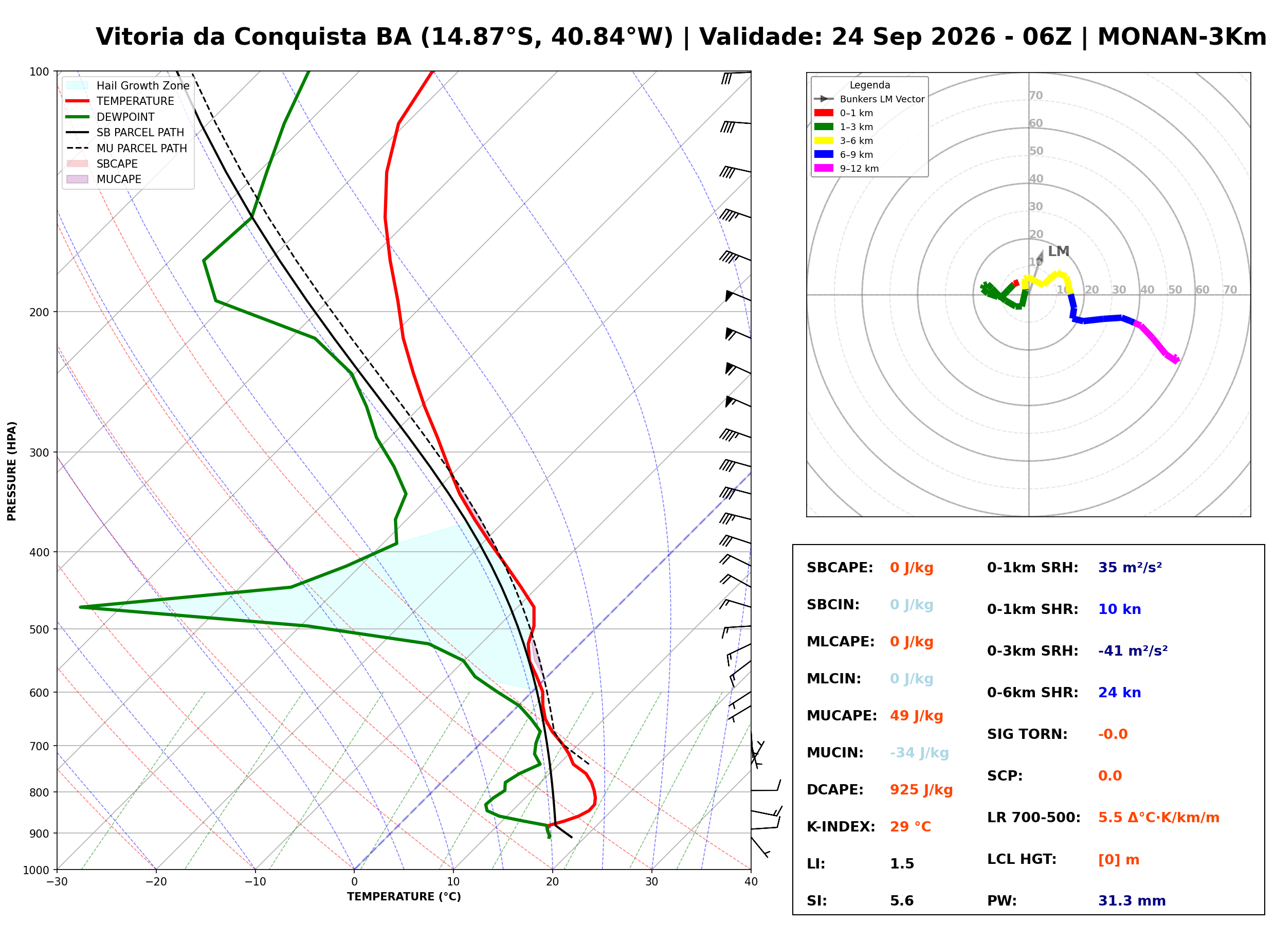Click the Hail Growth Zone legend swatch
This screenshot has height=941, width=1275.
pyautogui.click(x=78, y=85)
